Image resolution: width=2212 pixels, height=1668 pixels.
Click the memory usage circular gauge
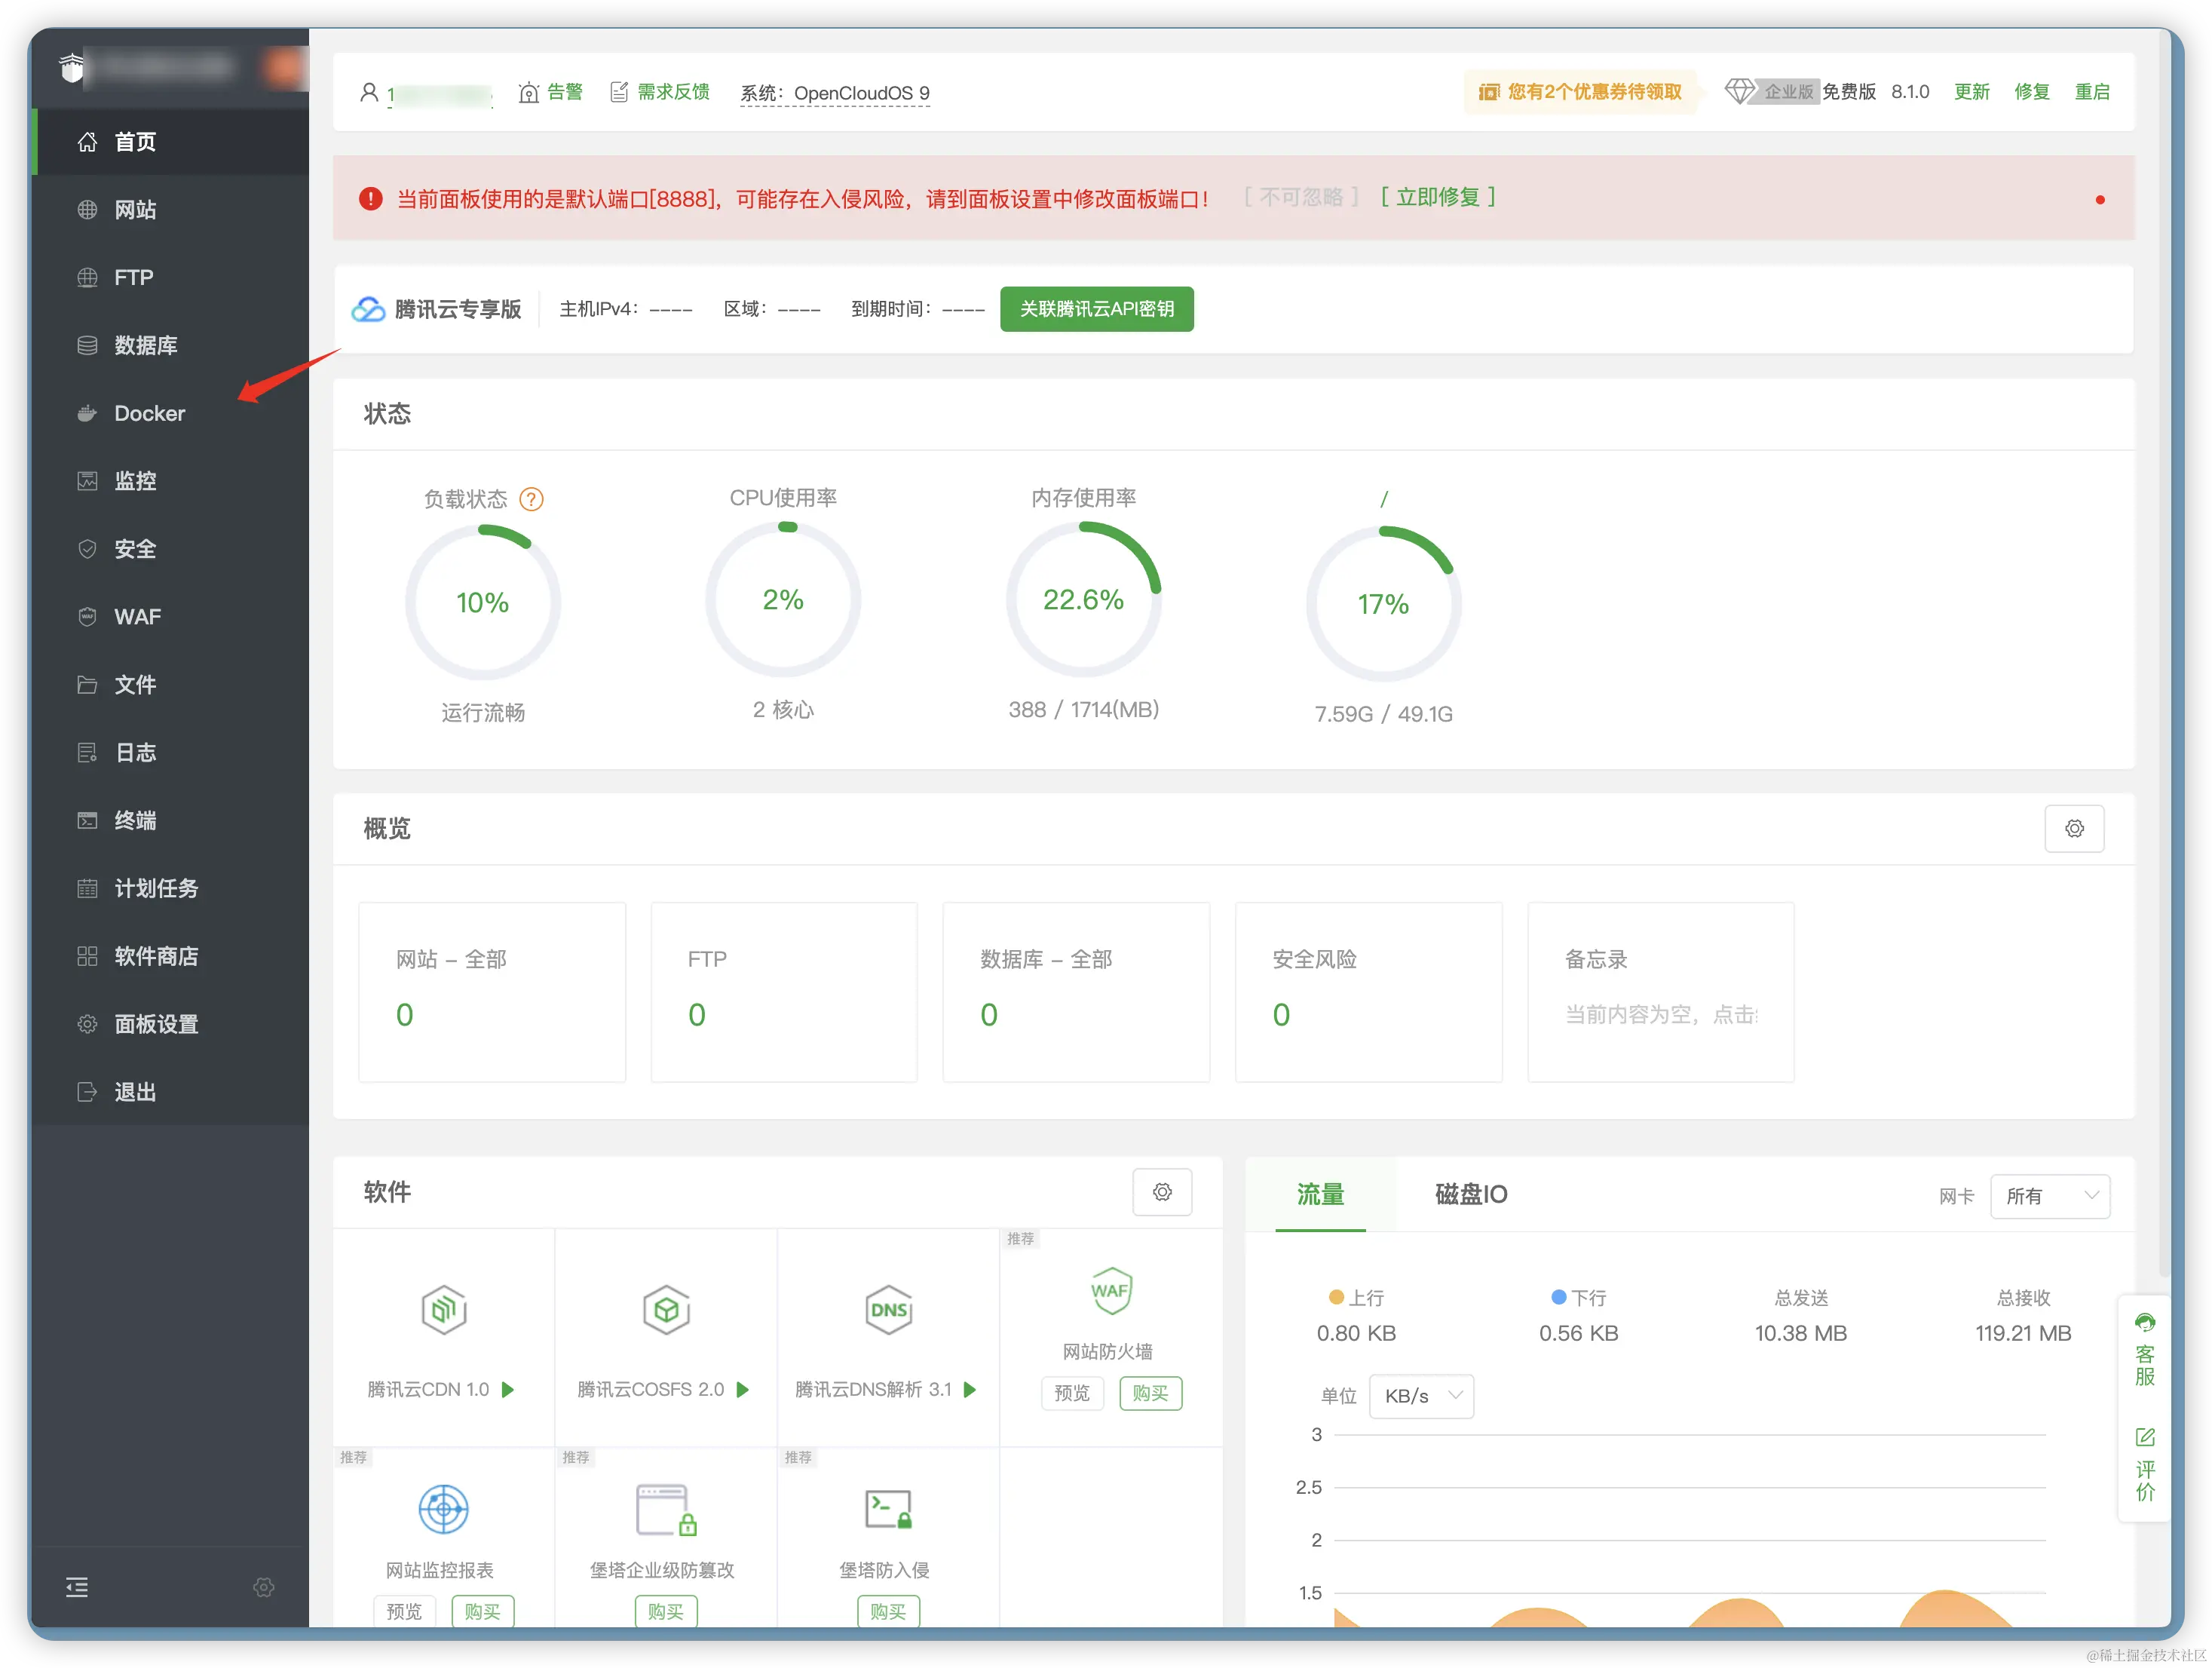point(1083,600)
